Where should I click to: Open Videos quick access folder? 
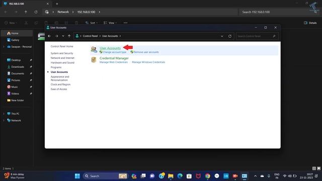(x=15, y=94)
